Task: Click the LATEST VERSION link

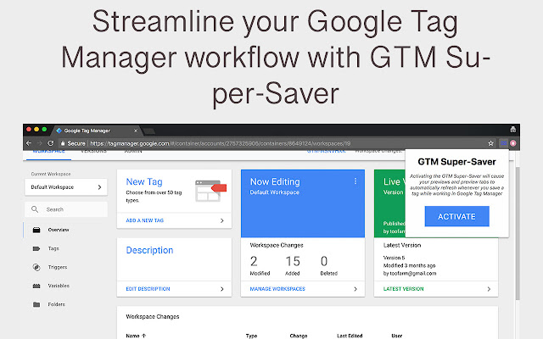Action: pyautogui.click(x=404, y=289)
